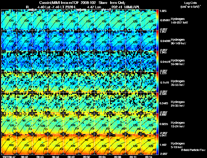Click the color scale bar for 149-227 keV
Image resolution: width=207 pixels, height=158 pixels.
157,20
